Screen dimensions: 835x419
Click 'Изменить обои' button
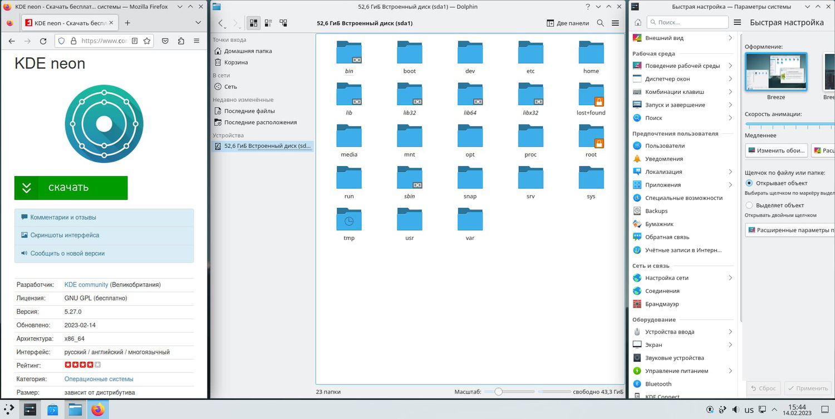(x=776, y=151)
